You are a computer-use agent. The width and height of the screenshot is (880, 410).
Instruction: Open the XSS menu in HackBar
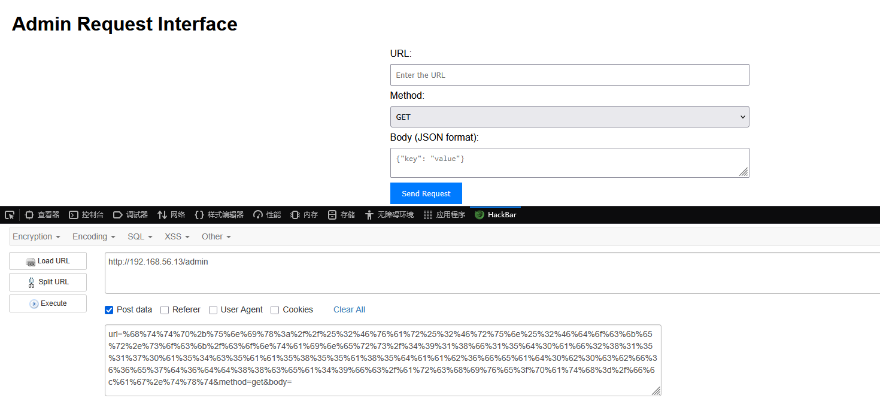pos(177,236)
